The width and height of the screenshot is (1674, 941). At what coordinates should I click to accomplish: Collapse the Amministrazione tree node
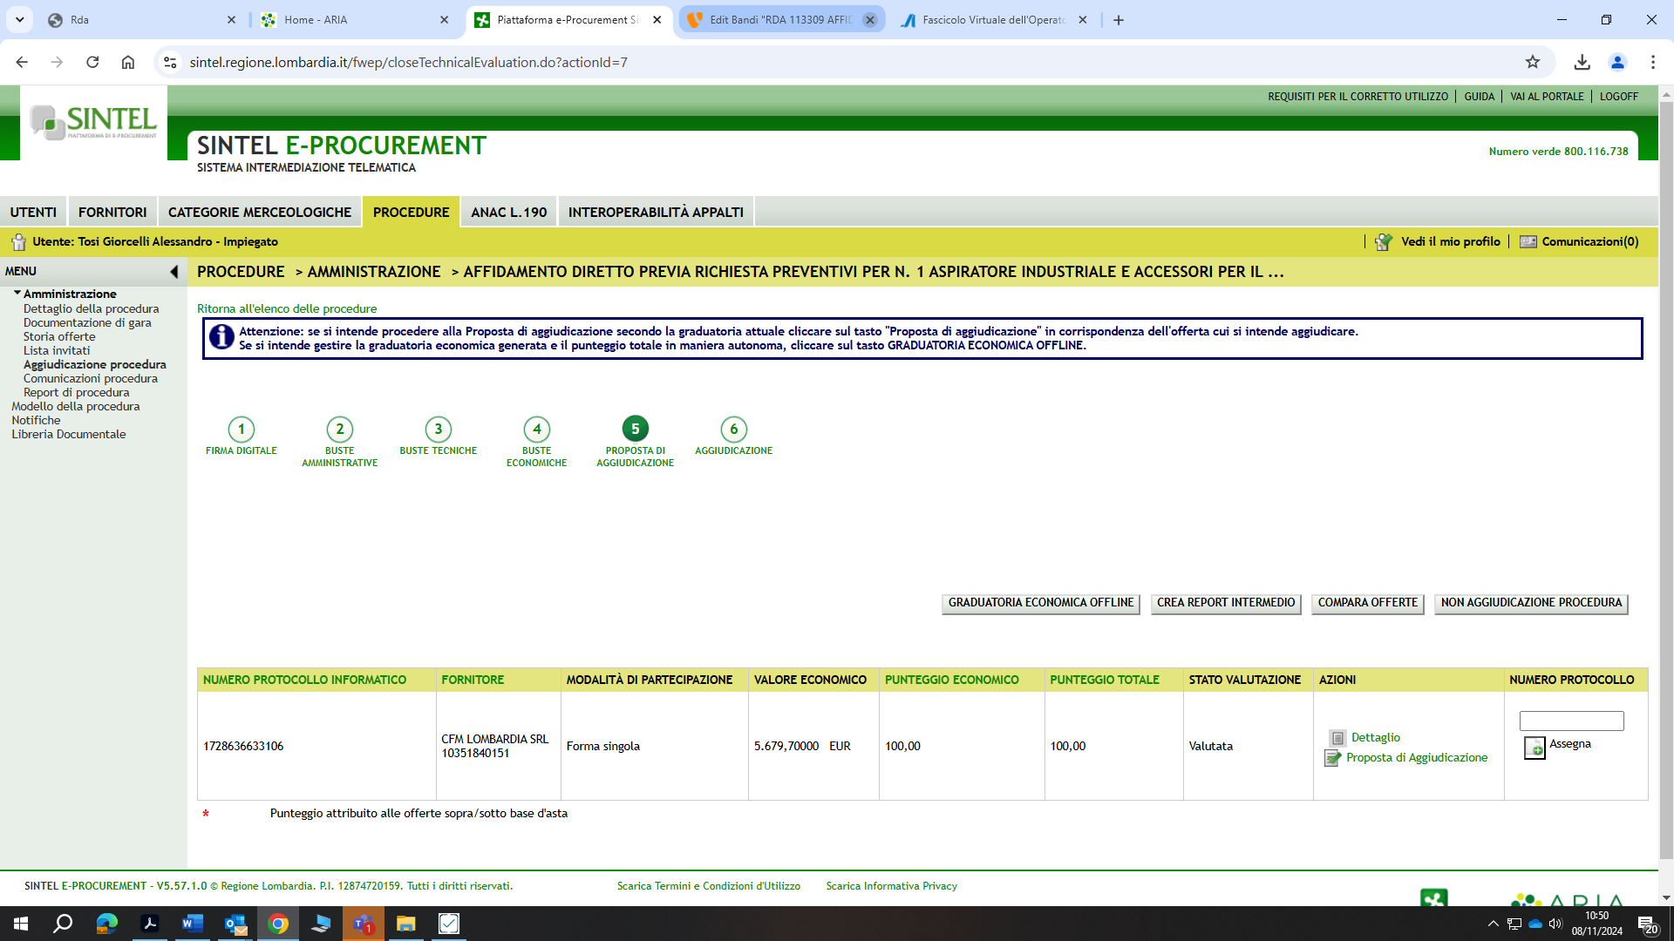[17, 294]
